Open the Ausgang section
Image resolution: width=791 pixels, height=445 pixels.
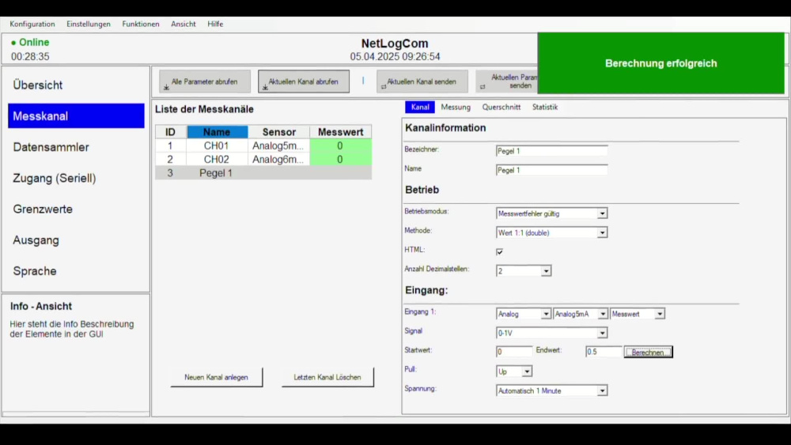coord(76,239)
